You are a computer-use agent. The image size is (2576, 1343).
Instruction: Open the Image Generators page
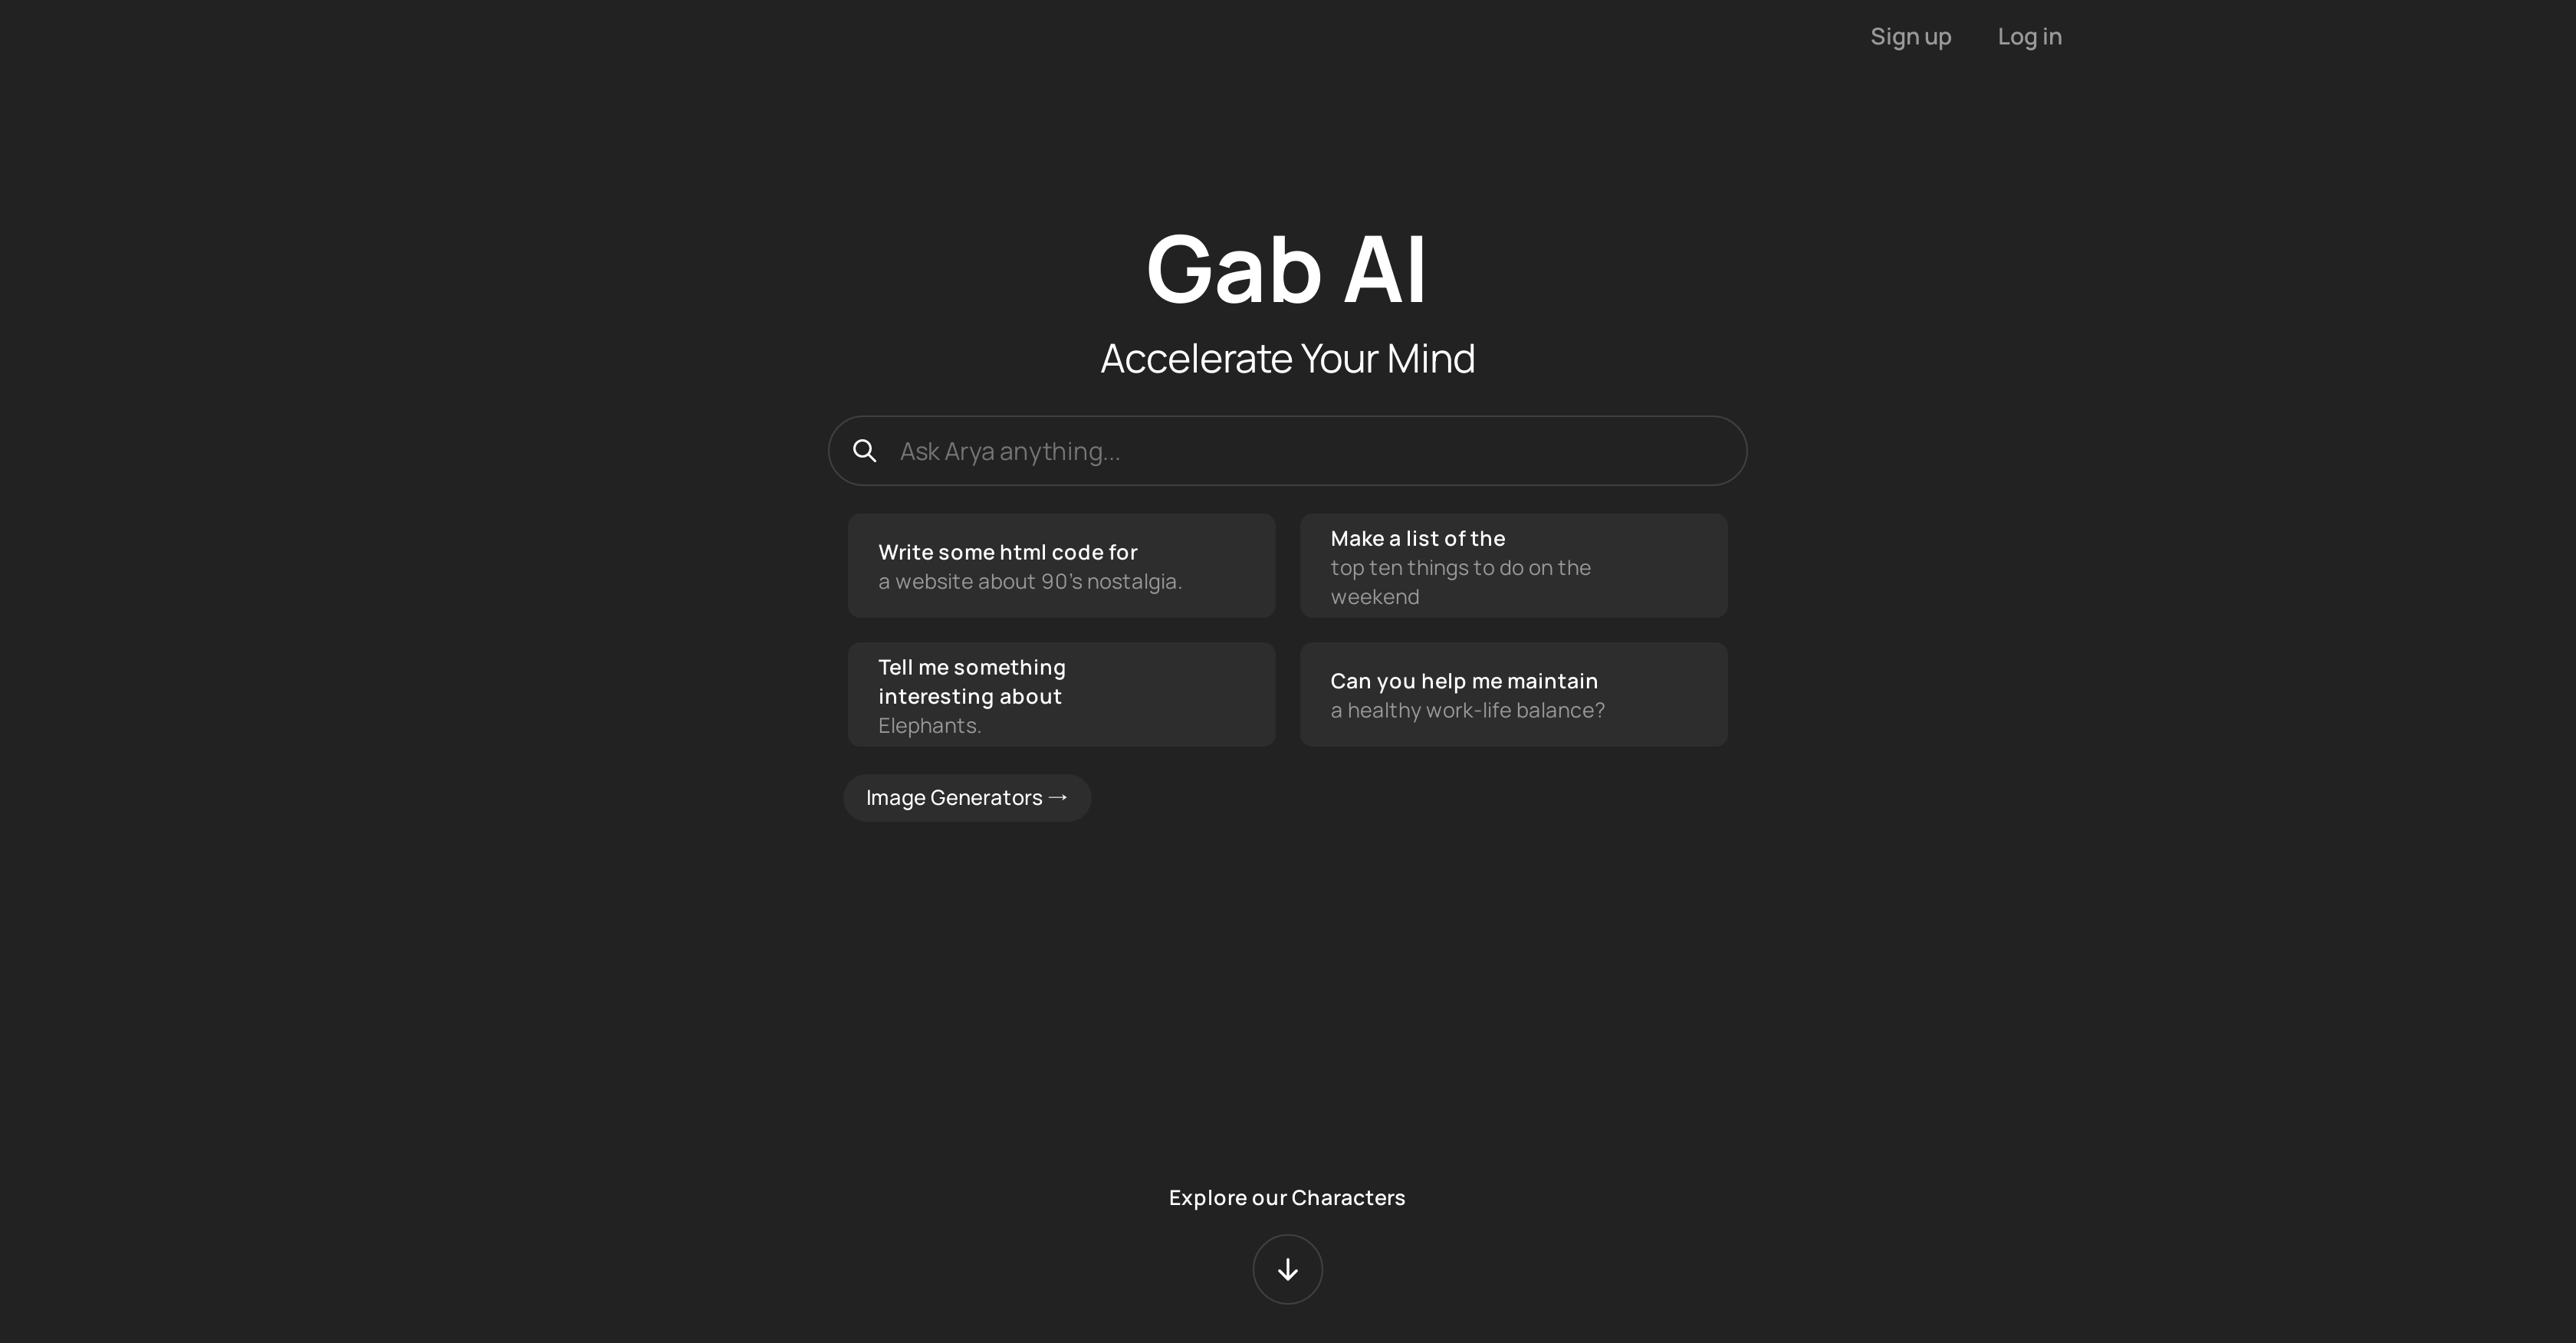(967, 797)
